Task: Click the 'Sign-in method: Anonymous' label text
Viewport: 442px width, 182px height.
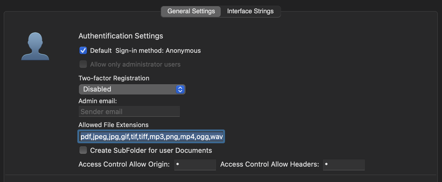Action: pyautogui.click(x=158, y=51)
